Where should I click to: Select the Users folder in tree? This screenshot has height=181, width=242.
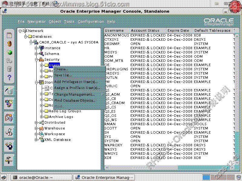[54, 65]
